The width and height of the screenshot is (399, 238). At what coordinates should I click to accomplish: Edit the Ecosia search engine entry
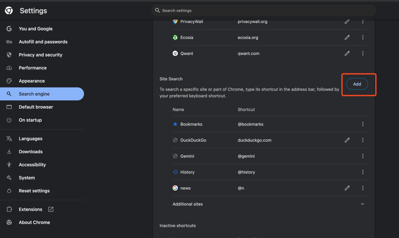coord(347,37)
